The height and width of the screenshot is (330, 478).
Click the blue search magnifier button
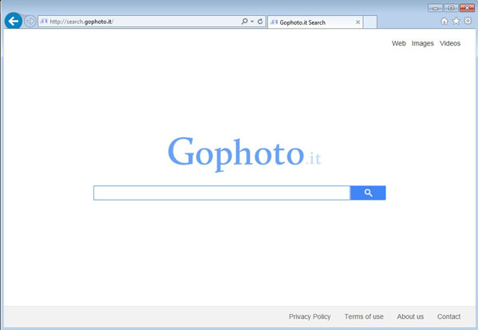click(368, 193)
